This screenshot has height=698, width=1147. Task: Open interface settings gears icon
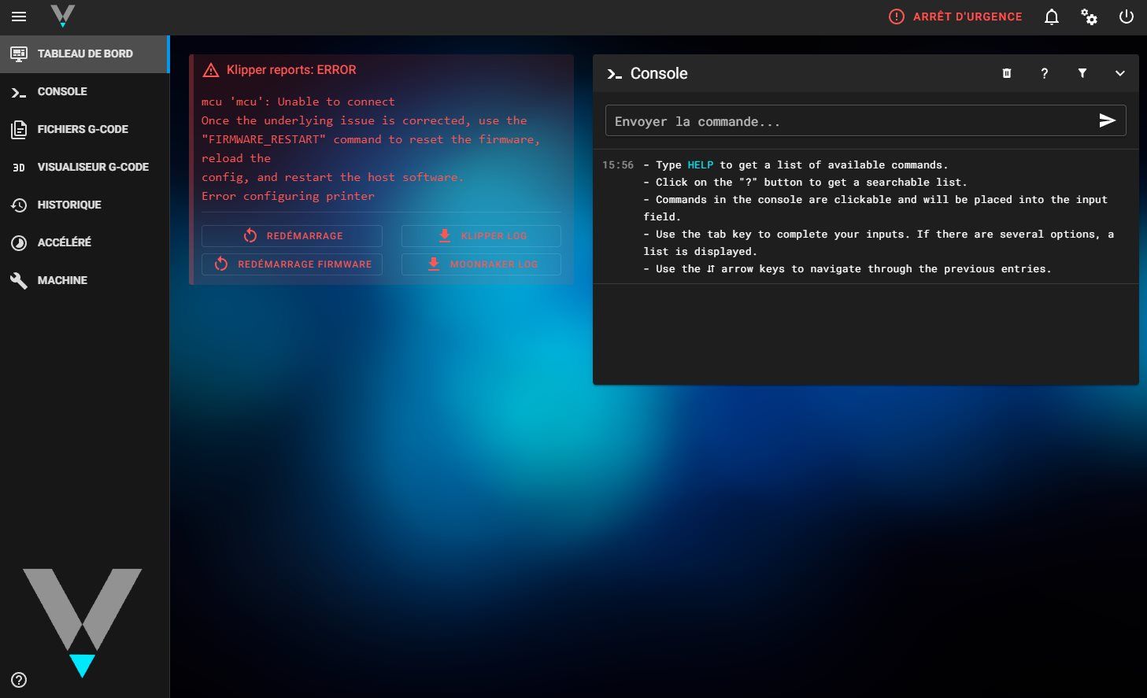pos(1090,17)
